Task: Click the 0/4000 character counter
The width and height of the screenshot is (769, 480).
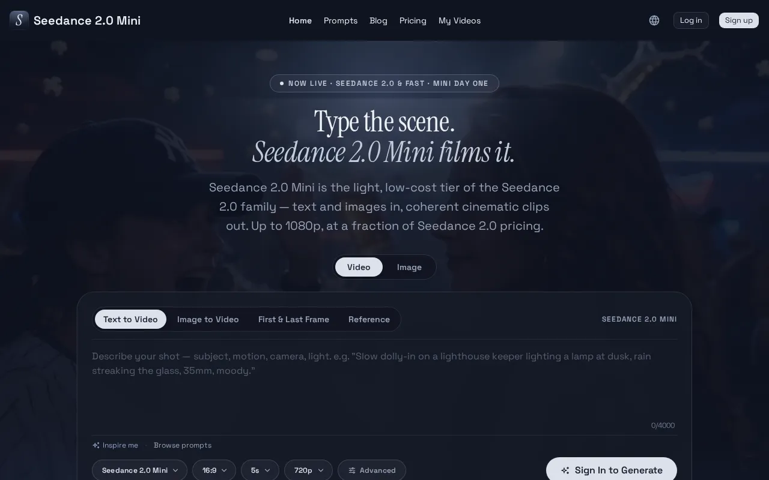Action: point(663,425)
